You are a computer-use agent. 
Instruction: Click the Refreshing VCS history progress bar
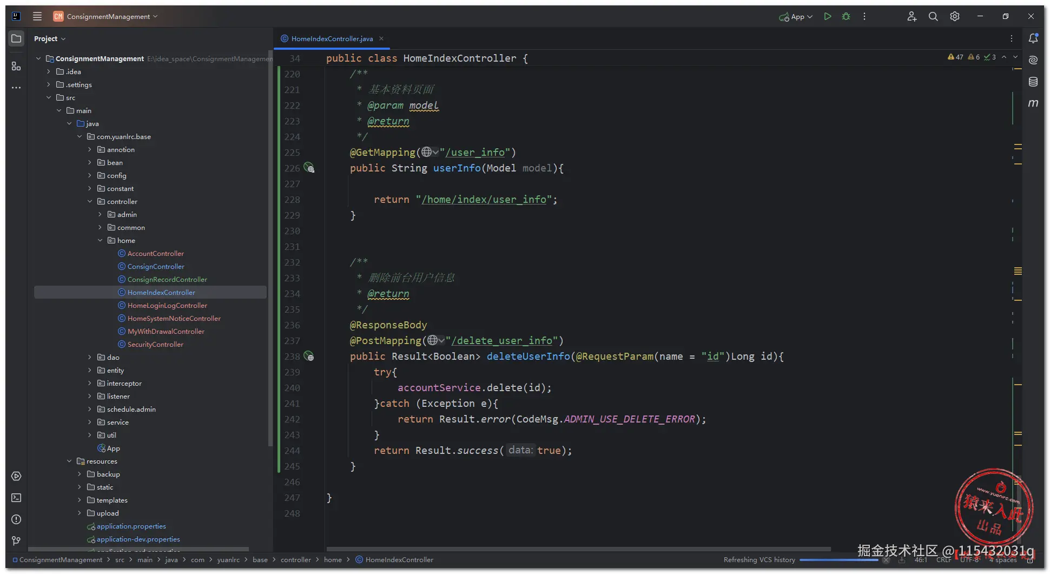point(839,559)
